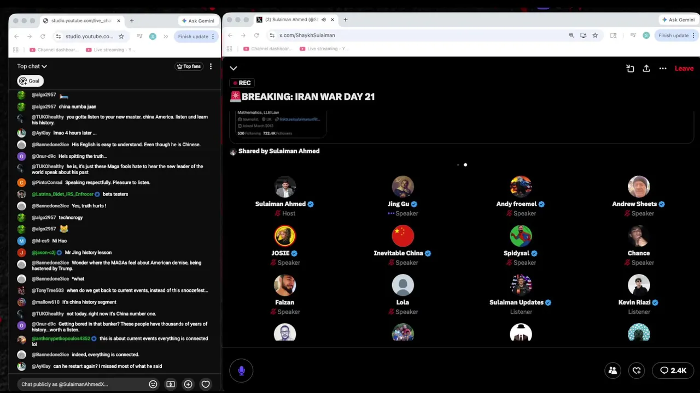This screenshot has height=393, width=700.
Task: Open the apps grid in YouTube Studio bookmarks bar
Action: [x=16, y=50]
